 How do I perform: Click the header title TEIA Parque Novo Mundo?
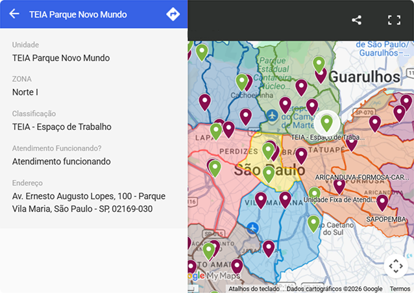coord(78,14)
